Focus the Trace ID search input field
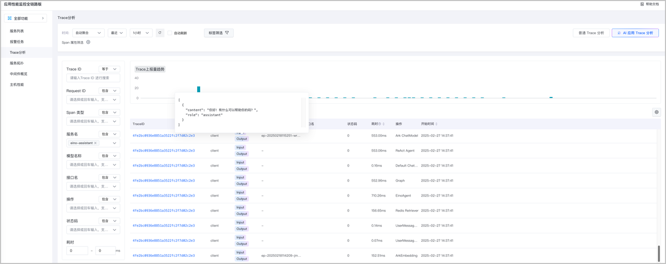Screen dimensions: 666x264 tap(93, 78)
